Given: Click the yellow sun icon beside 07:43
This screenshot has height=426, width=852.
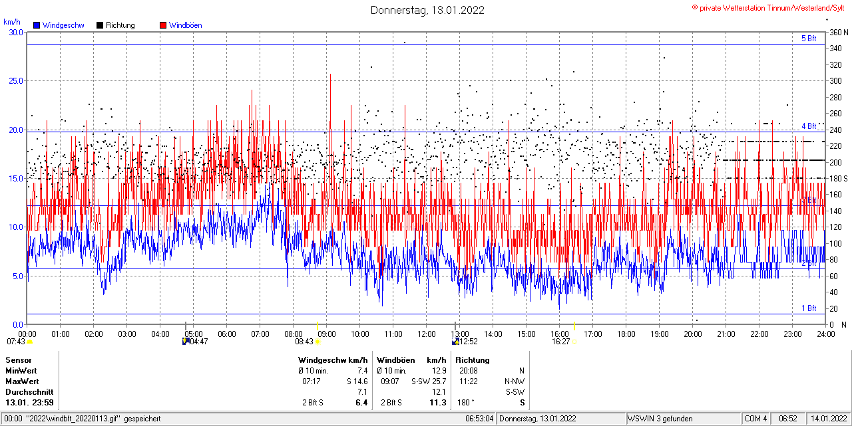Looking at the screenshot, I should tap(29, 342).
